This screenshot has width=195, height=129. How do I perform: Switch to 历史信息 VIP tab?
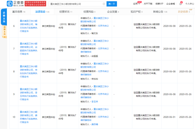[184, 12]
